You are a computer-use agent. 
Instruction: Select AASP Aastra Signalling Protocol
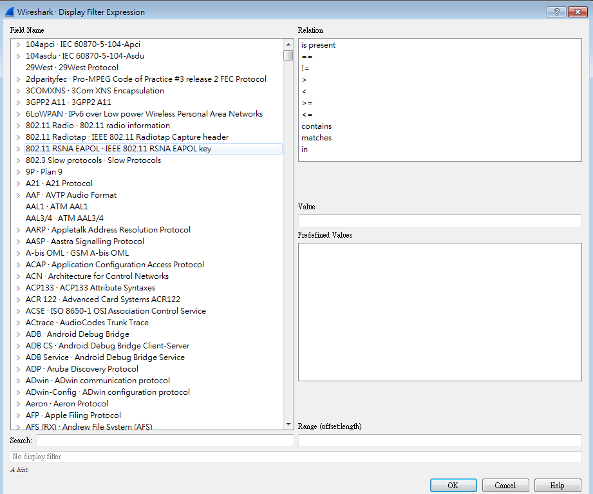(x=85, y=242)
